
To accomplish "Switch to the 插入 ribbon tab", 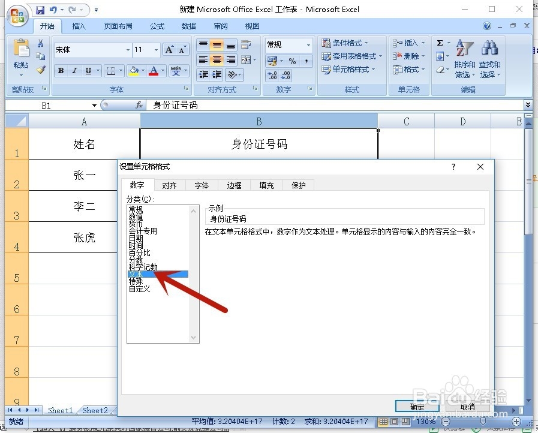I will click(79, 26).
